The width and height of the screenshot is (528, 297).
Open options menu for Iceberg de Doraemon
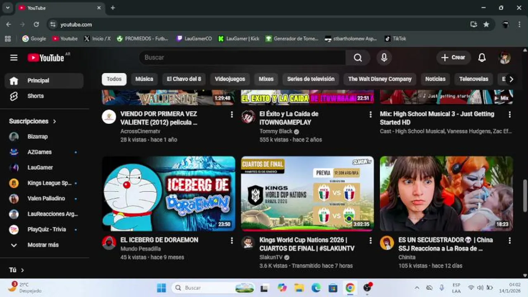coord(232,240)
